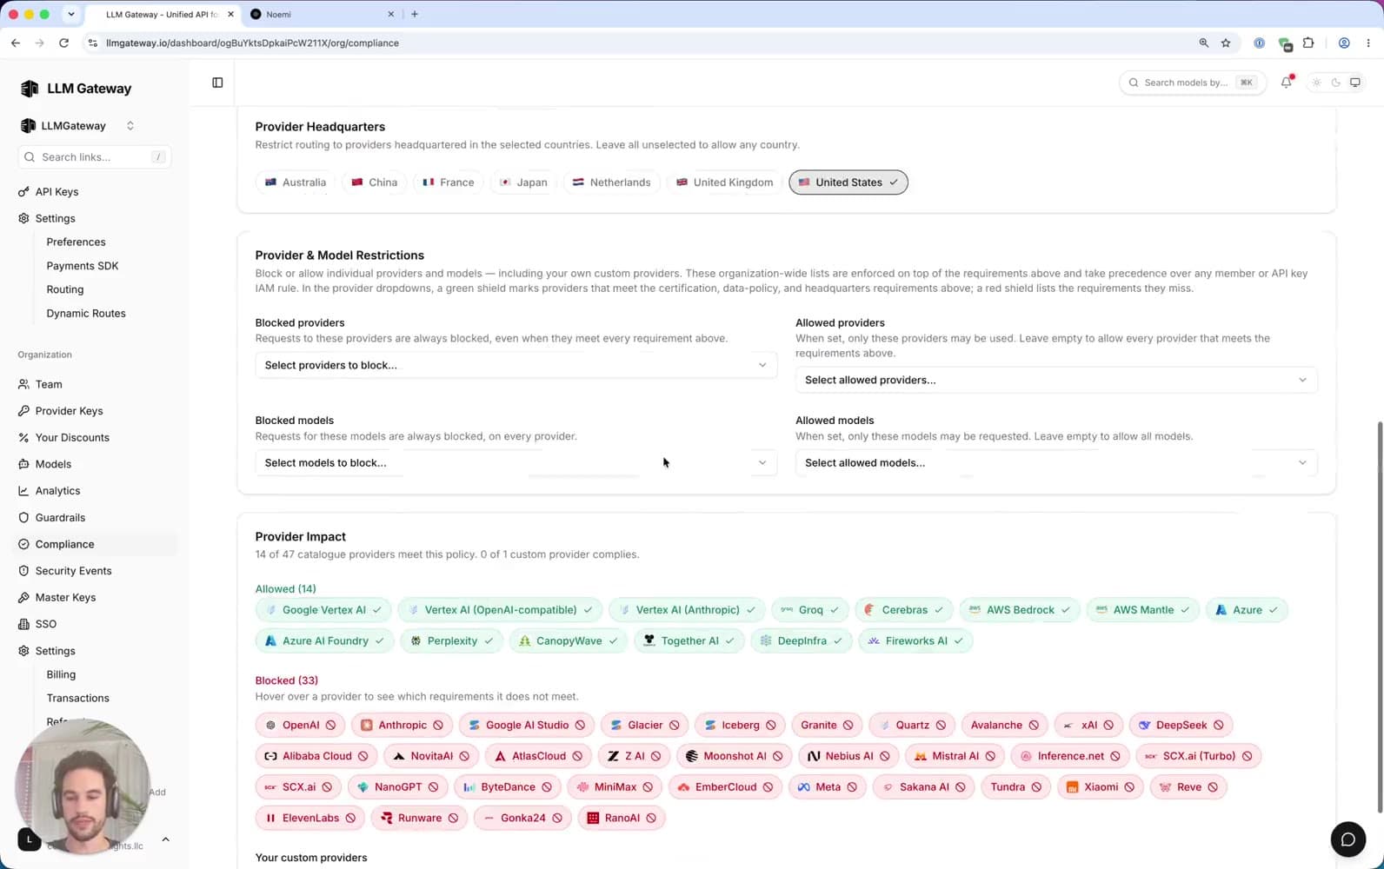Viewport: 1384px width, 869px height.
Task: Click the allowed Groq provider chip
Action: pos(809,610)
